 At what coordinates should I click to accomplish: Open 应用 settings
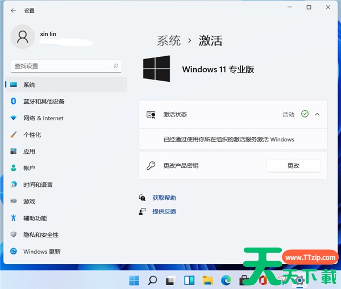point(66,151)
